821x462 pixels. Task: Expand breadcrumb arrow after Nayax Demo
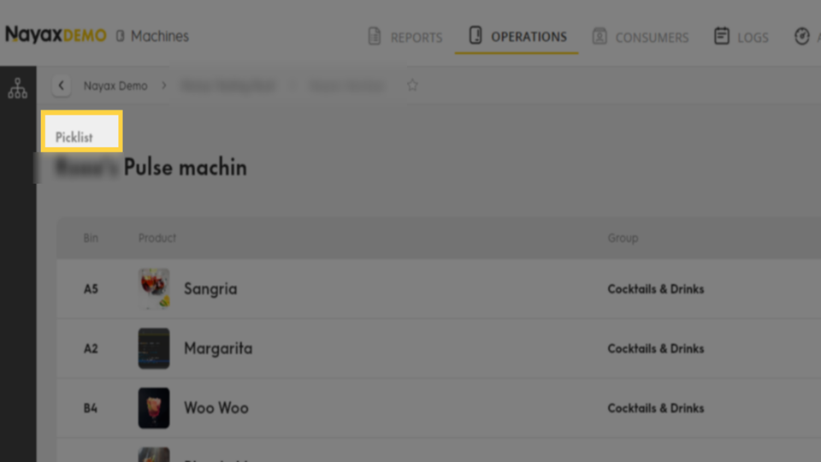coord(164,86)
